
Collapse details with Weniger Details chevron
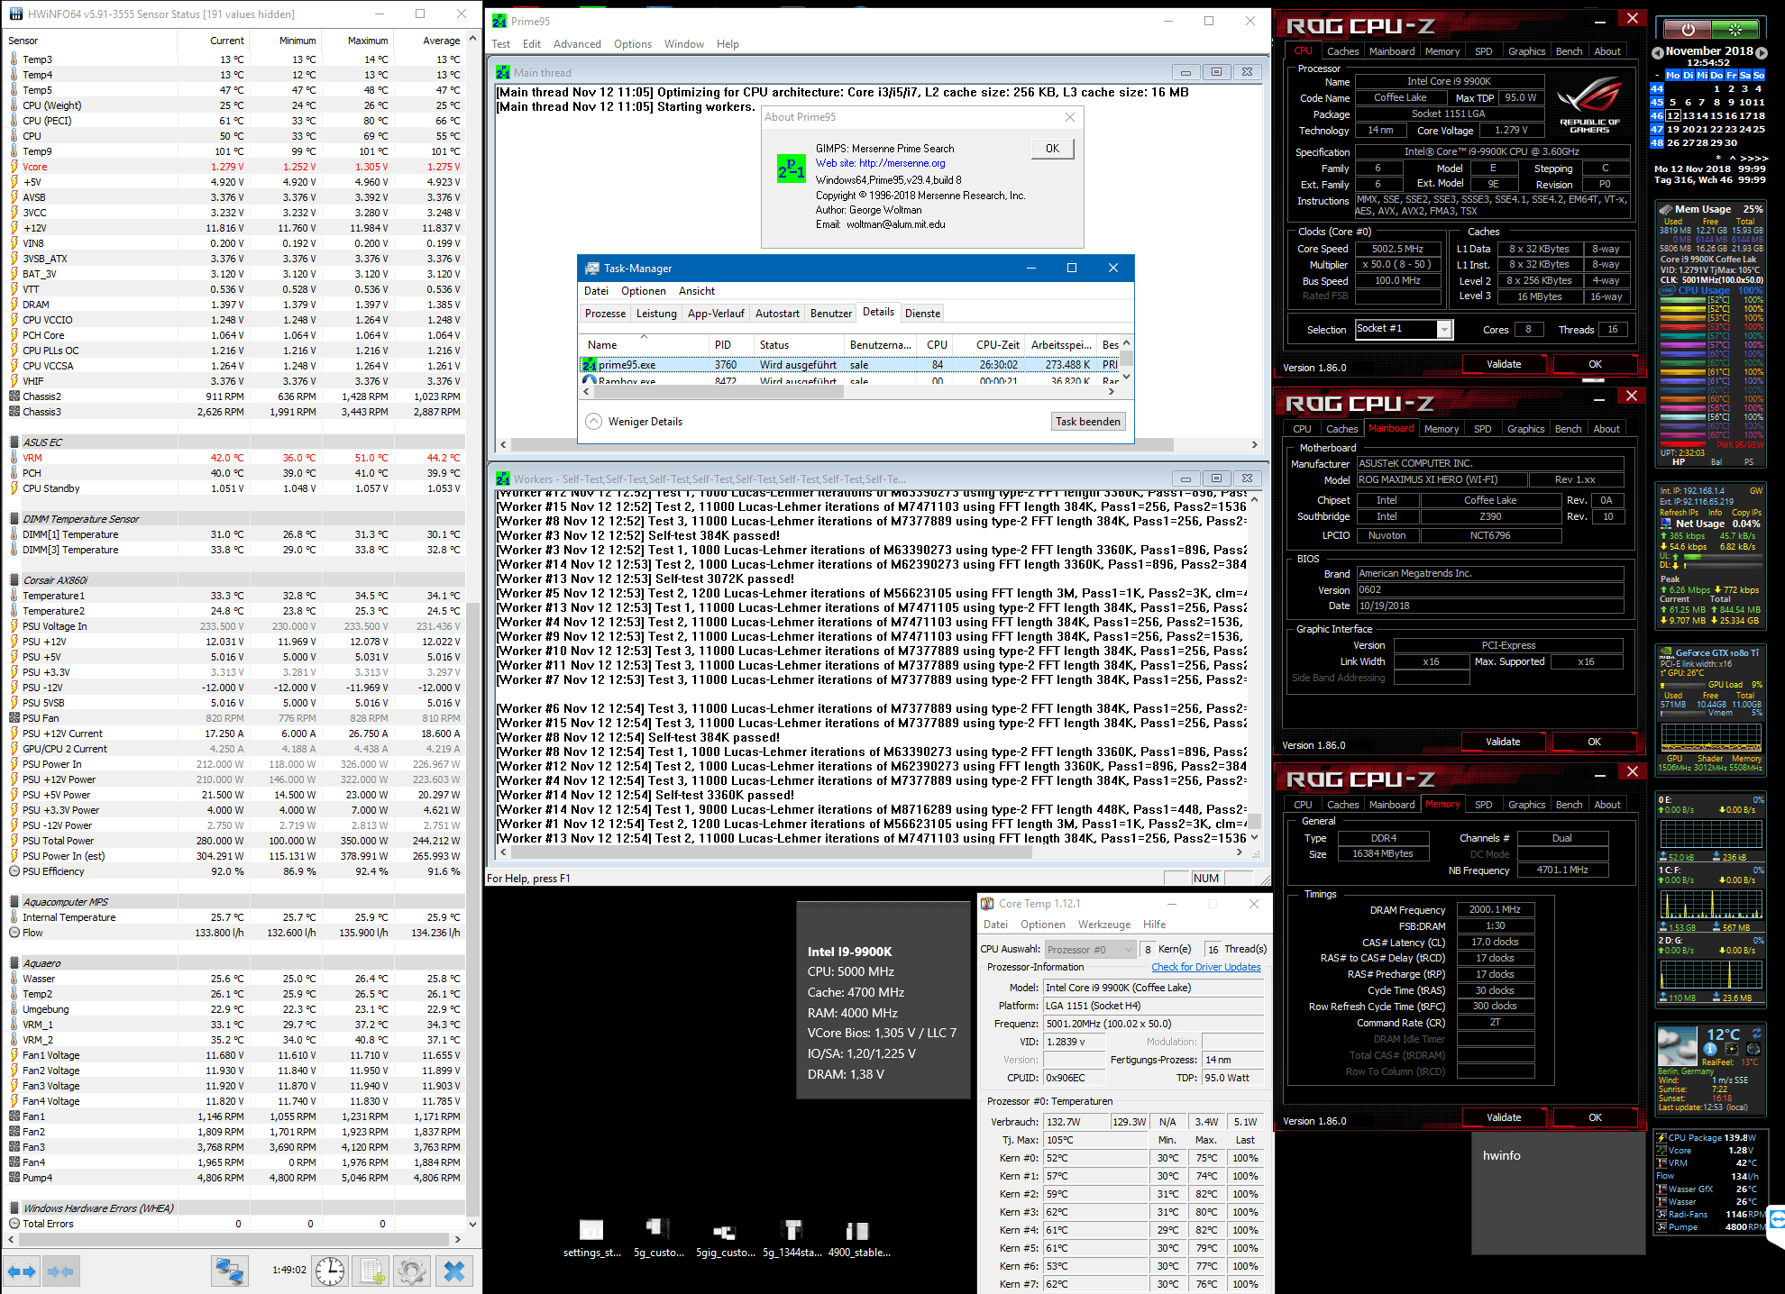[593, 421]
